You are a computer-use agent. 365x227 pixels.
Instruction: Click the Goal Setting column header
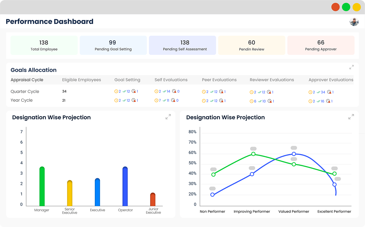tap(127, 80)
